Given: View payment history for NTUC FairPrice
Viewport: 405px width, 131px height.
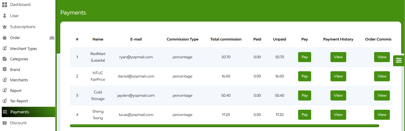Looking at the screenshot, I should (x=338, y=76).
